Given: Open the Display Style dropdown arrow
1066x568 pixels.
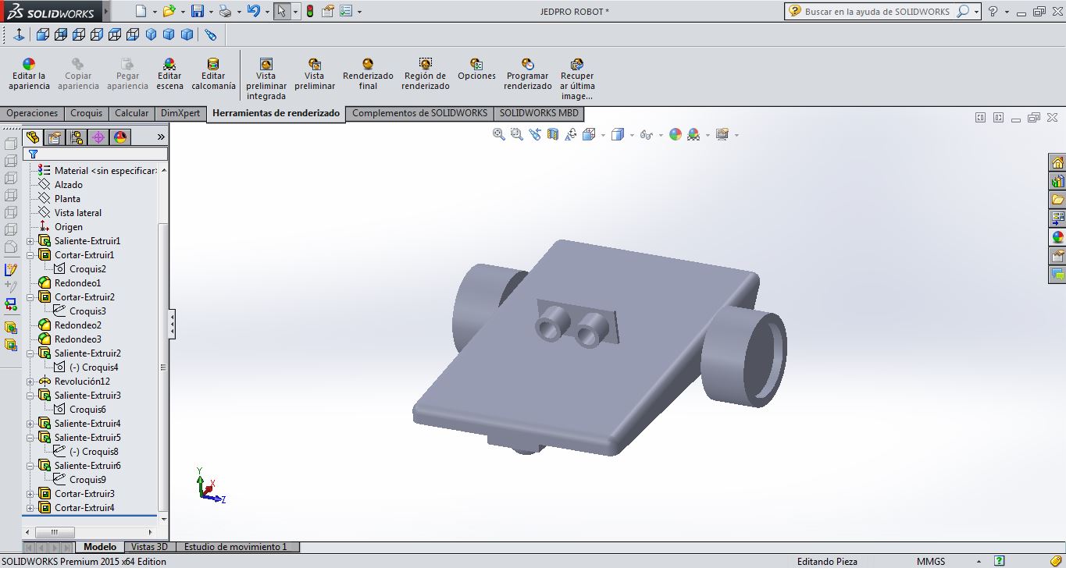Looking at the screenshot, I should point(630,135).
